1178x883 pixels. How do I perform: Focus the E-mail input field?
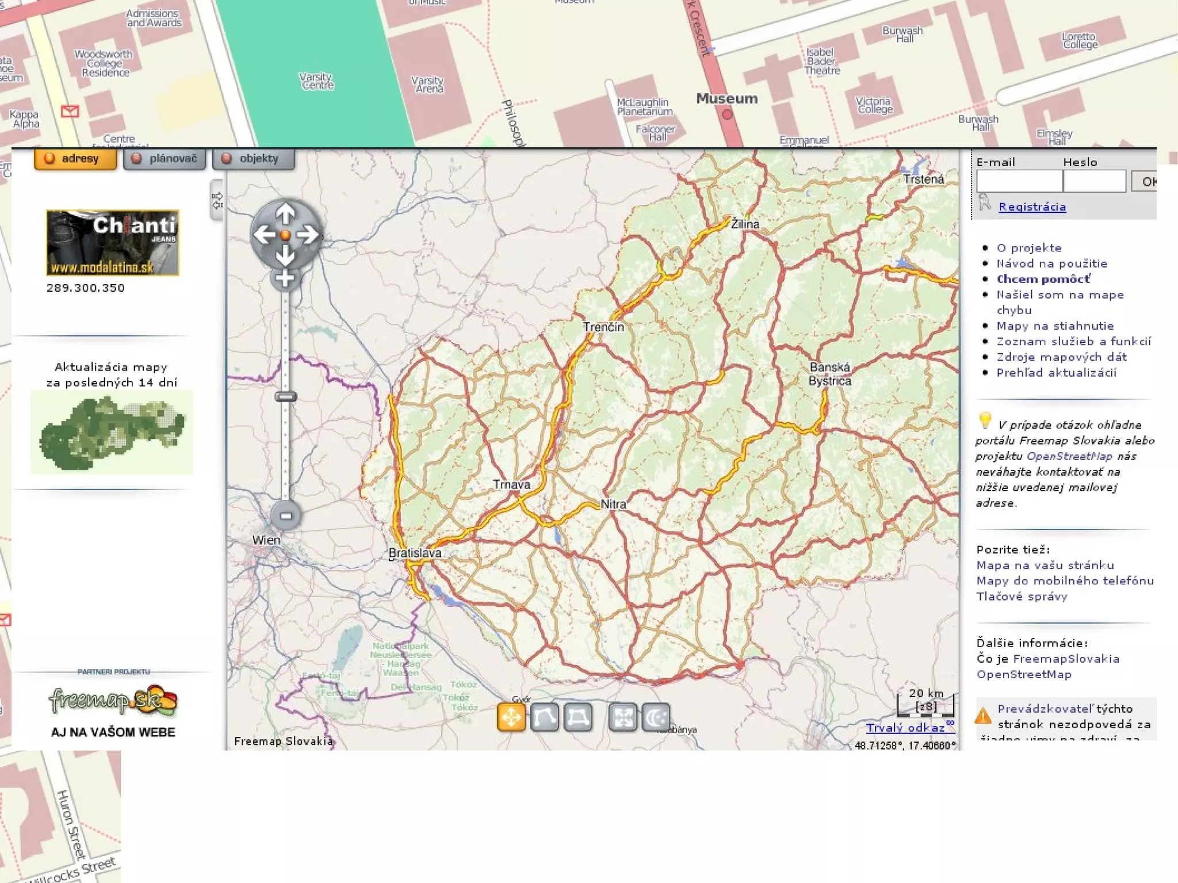[x=1019, y=181]
